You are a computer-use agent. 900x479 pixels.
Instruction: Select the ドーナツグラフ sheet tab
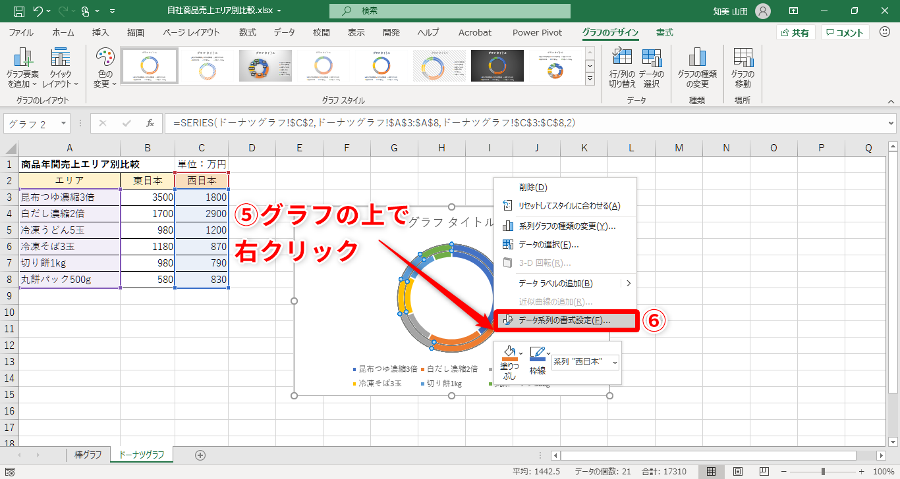tap(141, 455)
